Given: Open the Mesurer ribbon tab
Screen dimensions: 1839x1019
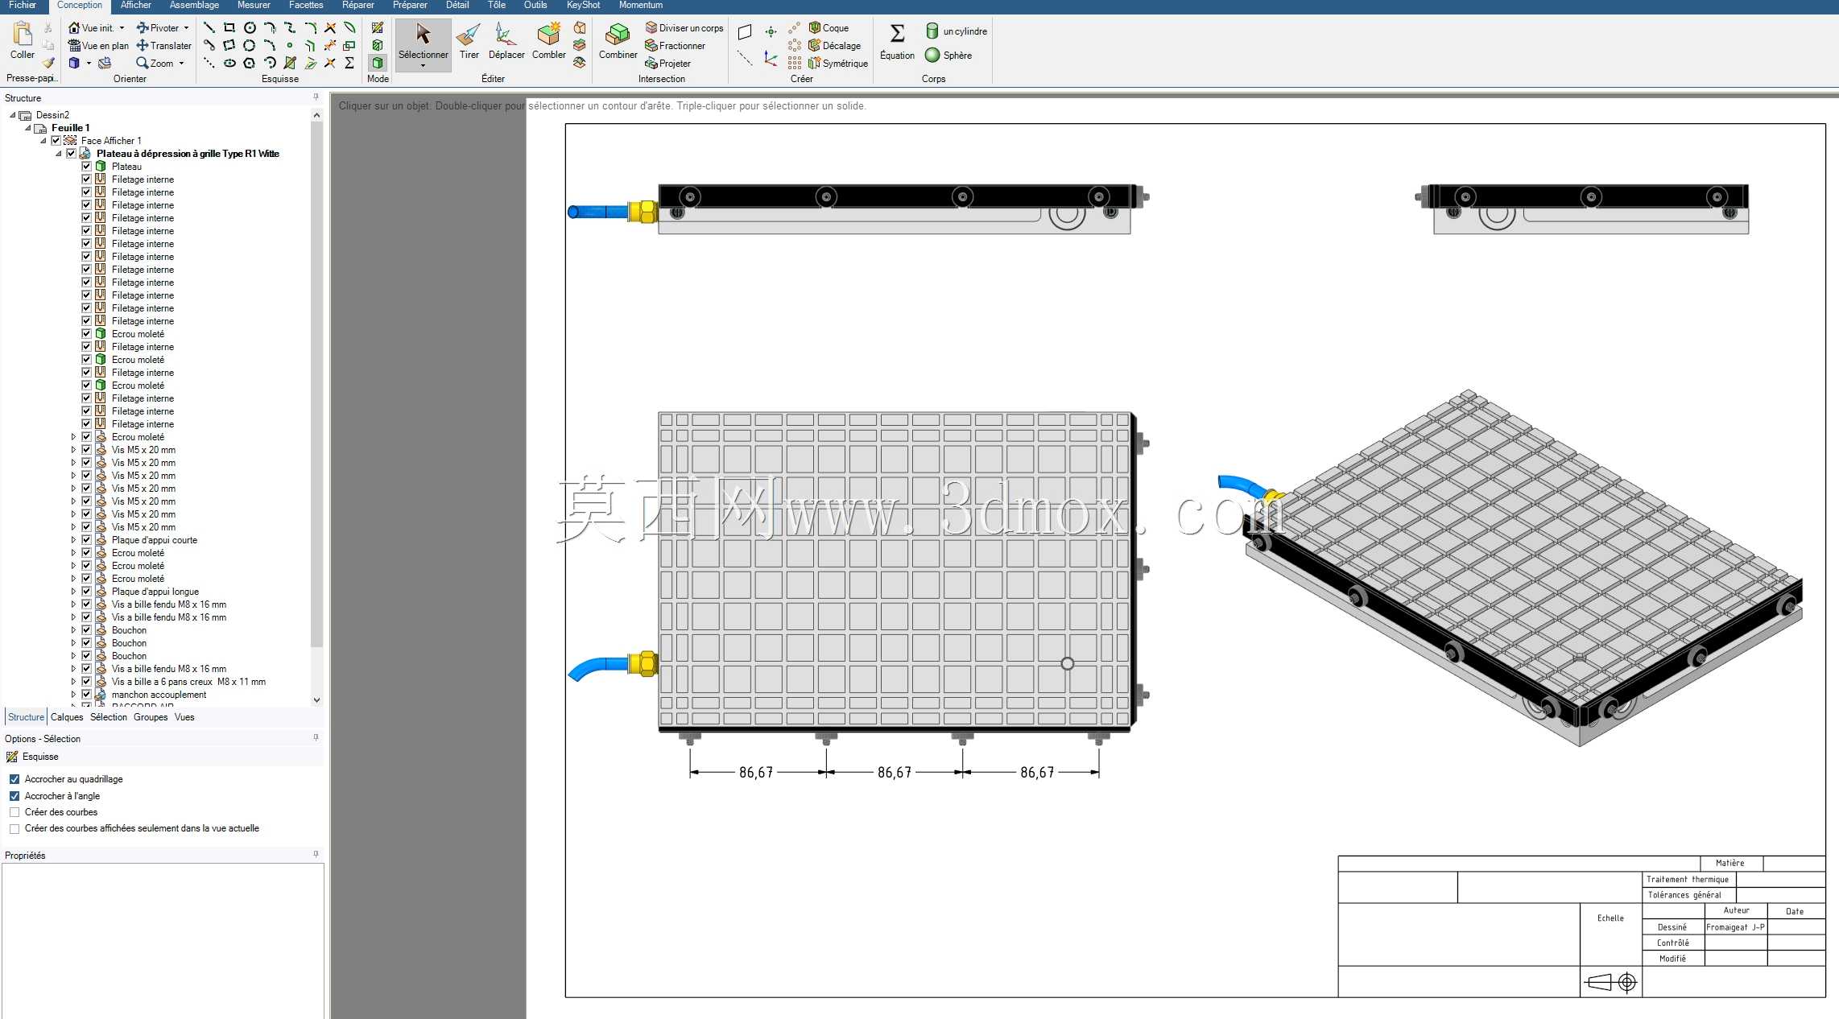Looking at the screenshot, I should pos(254,6).
